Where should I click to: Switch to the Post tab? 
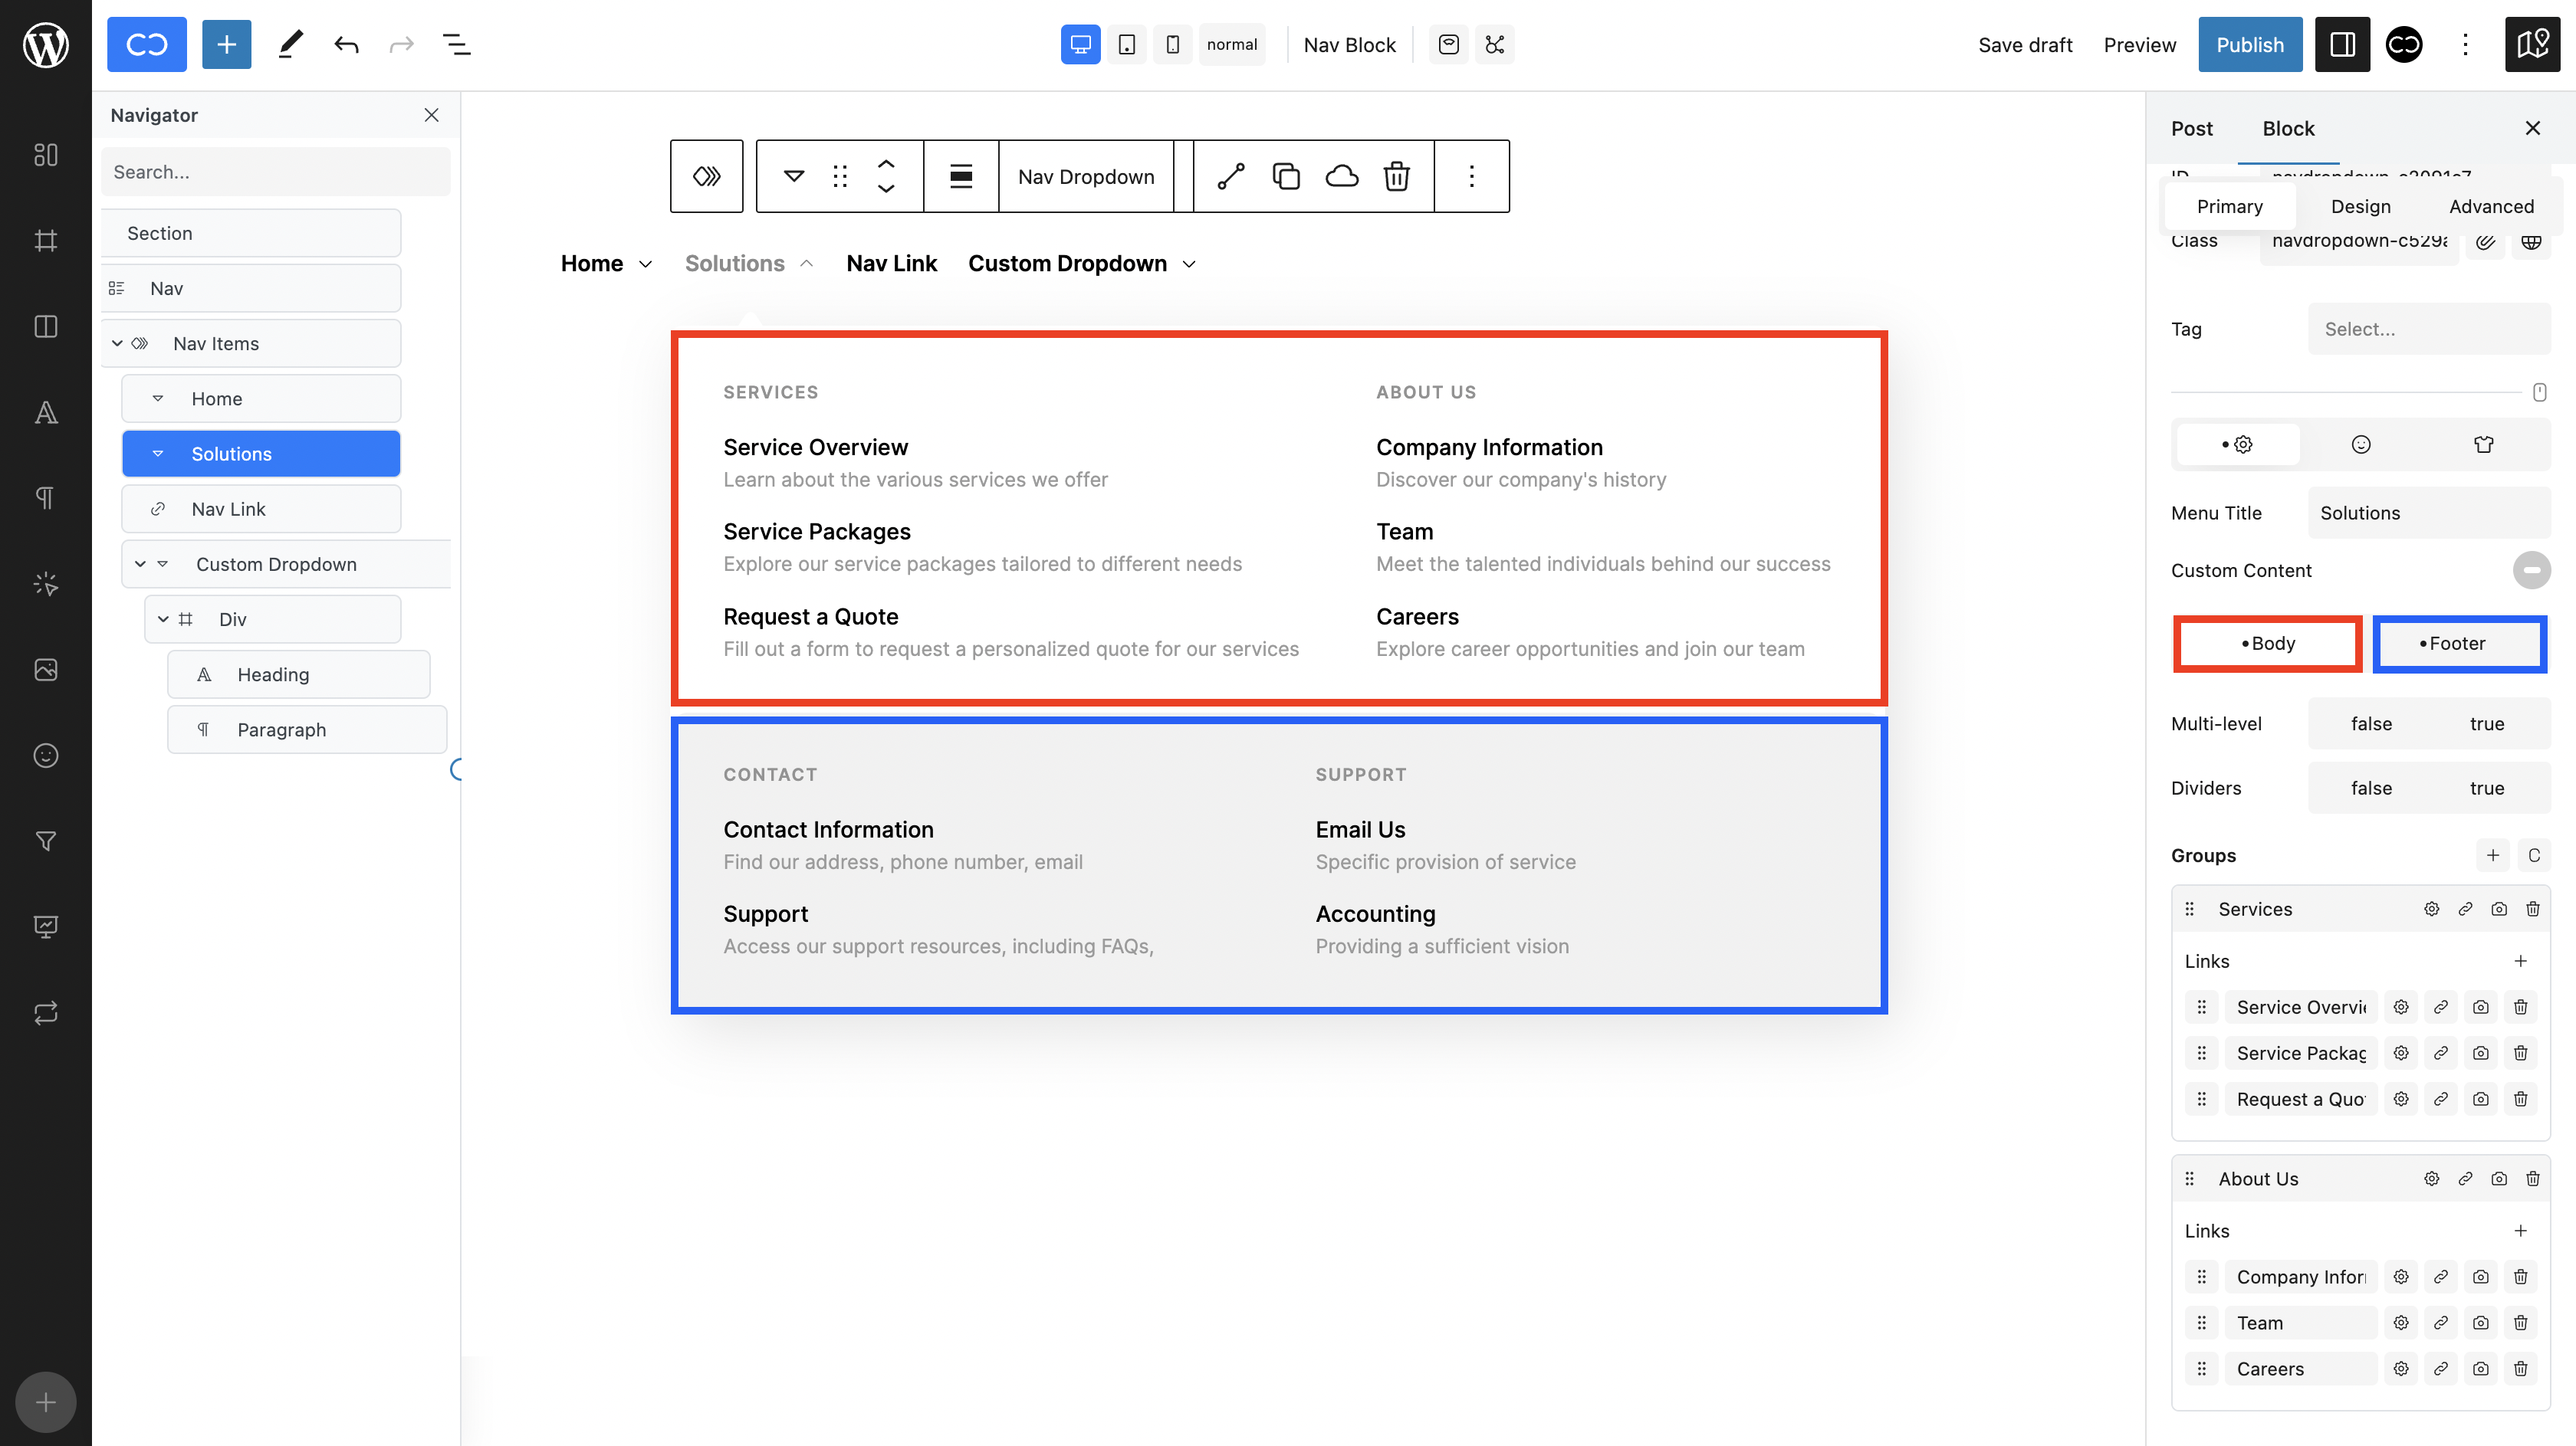pos(2191,128)
